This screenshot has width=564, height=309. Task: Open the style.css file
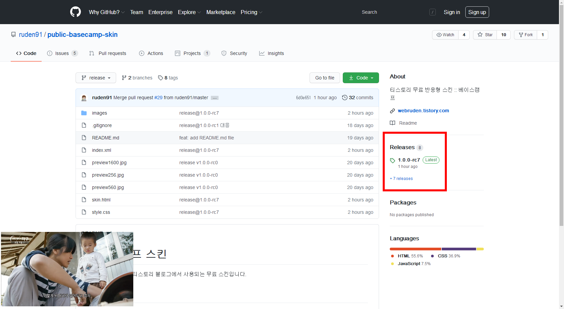tap(101, 212)
